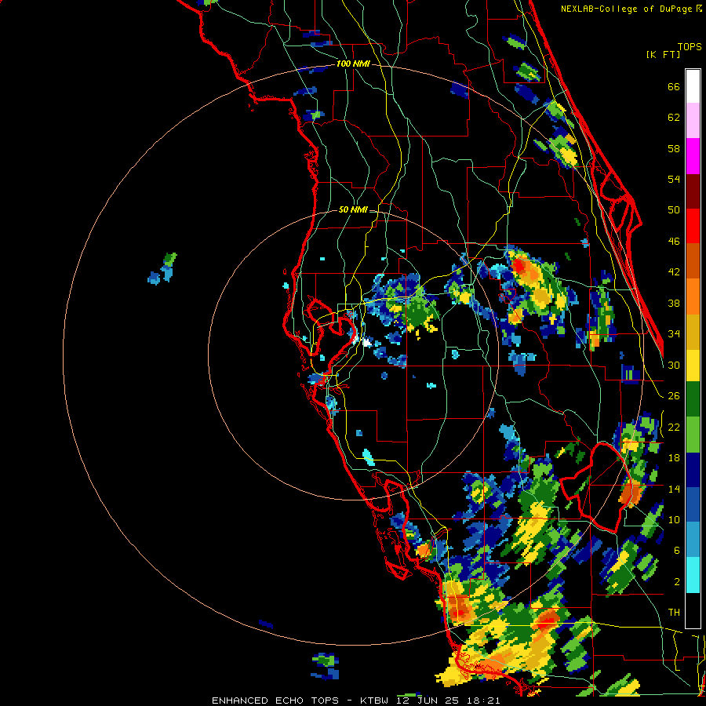Pick the dark maroon legend swatch
This screenshot has height=706, width=706.
pos(693,191)
